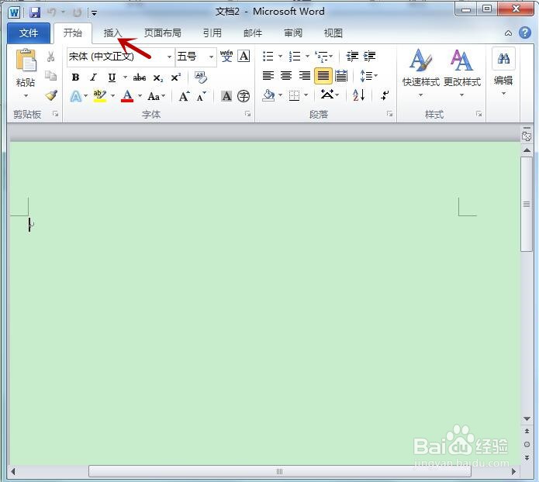Select the Format Painter brush
The height and width of the screenshot is (482, 539).
[51, 95]
